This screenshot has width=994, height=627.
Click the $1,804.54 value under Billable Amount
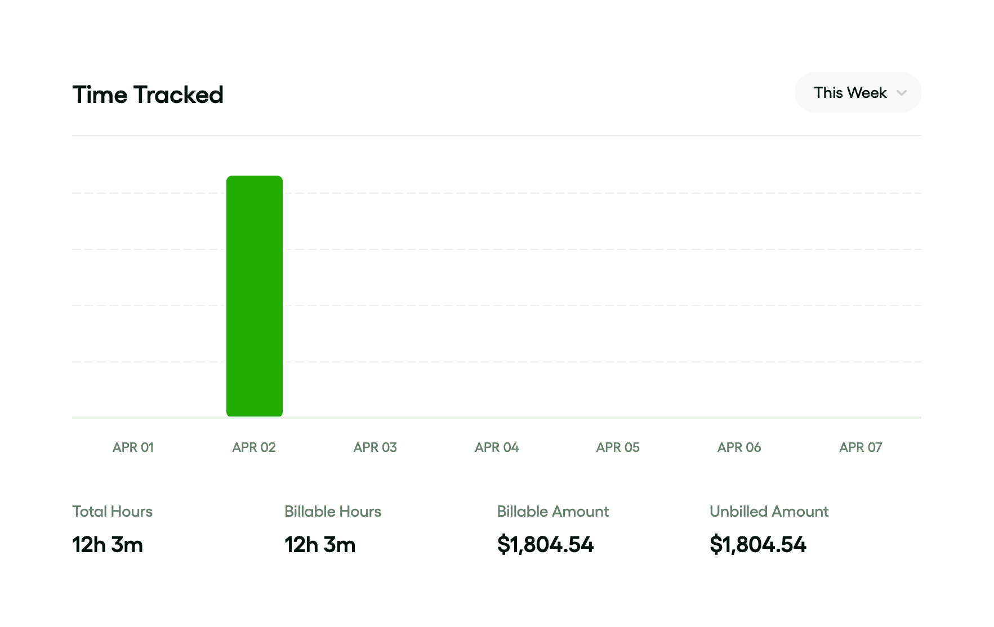(545, 544)
